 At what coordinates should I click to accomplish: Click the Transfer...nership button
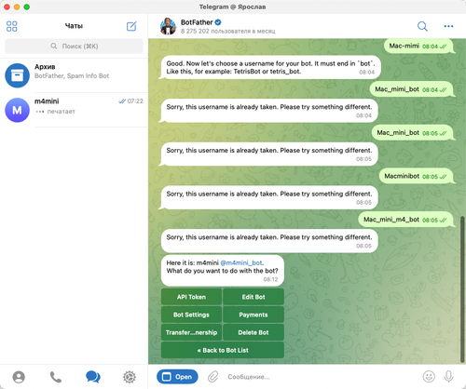191,332
